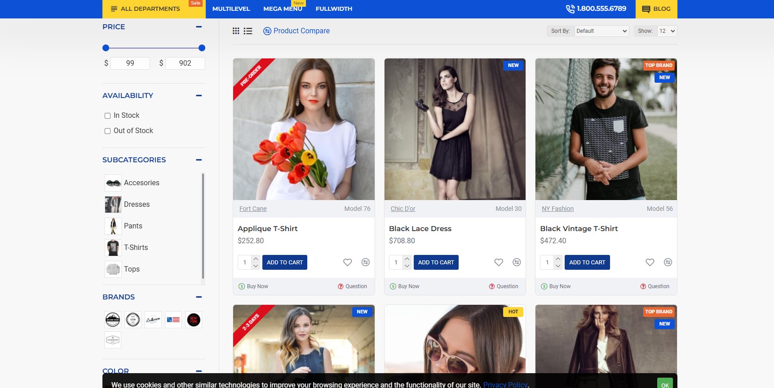This screenshot has height=388, width=774.
Task: Open the Privacy Policy link
Action: pos(505,385)
